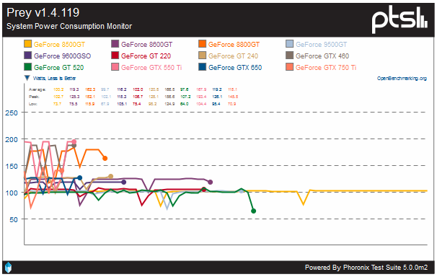Click the pink GTX 550 Ti end marker
The image size is (437, 277).
click(74, 141)
